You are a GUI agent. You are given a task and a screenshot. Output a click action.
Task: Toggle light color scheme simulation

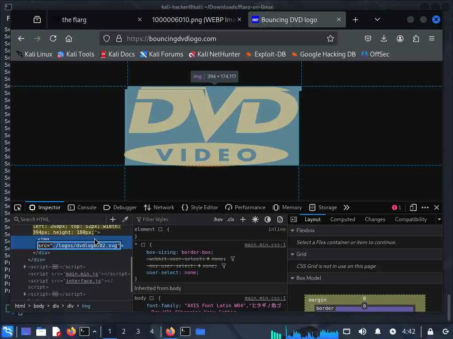tap(255, 219)
